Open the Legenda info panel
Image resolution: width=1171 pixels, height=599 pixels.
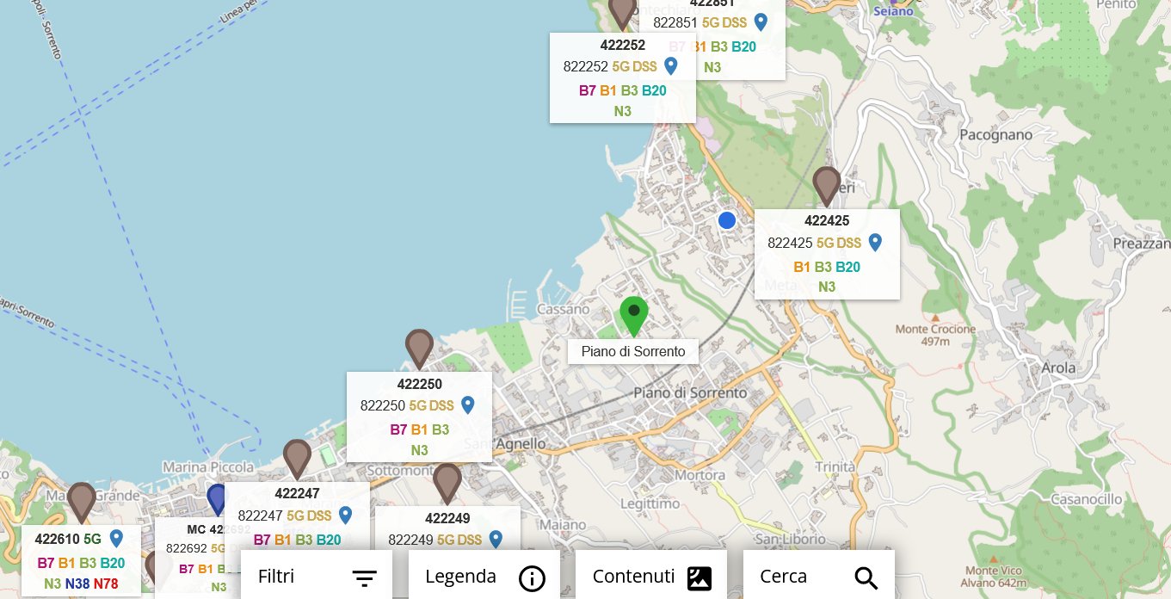[x=484, y=577]
